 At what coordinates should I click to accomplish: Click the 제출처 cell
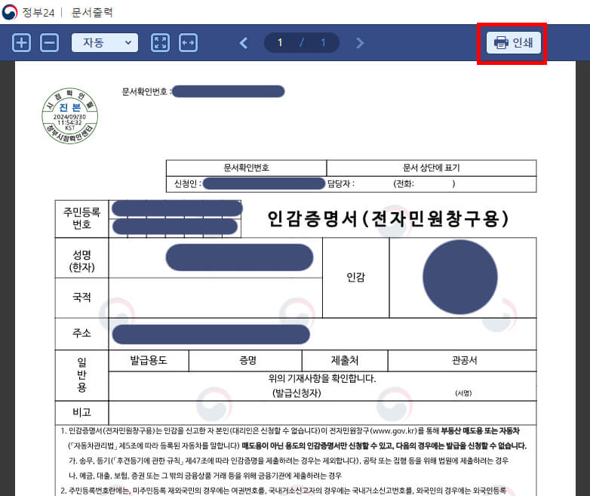345,360
